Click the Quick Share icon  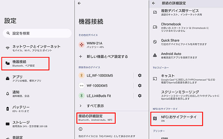155,42
